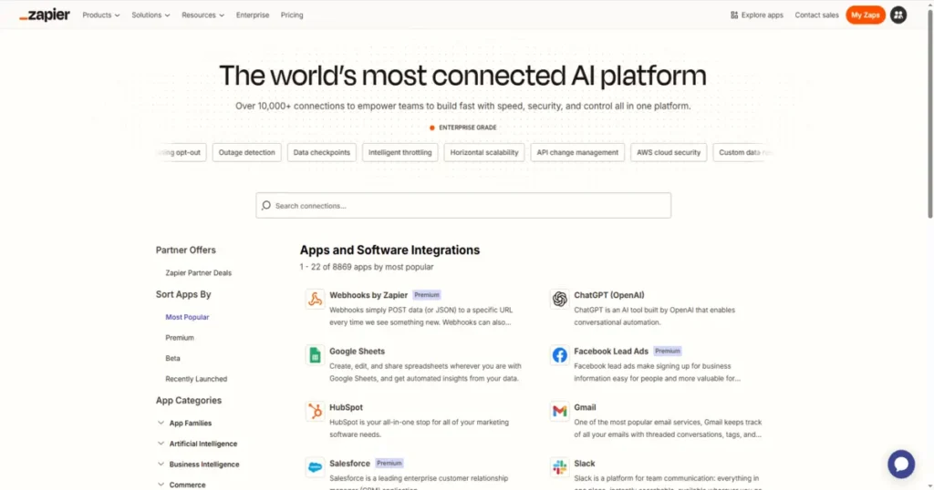Open the chat support bubble
The height and width of the screenshot is (490, 934).
[901, 464]
